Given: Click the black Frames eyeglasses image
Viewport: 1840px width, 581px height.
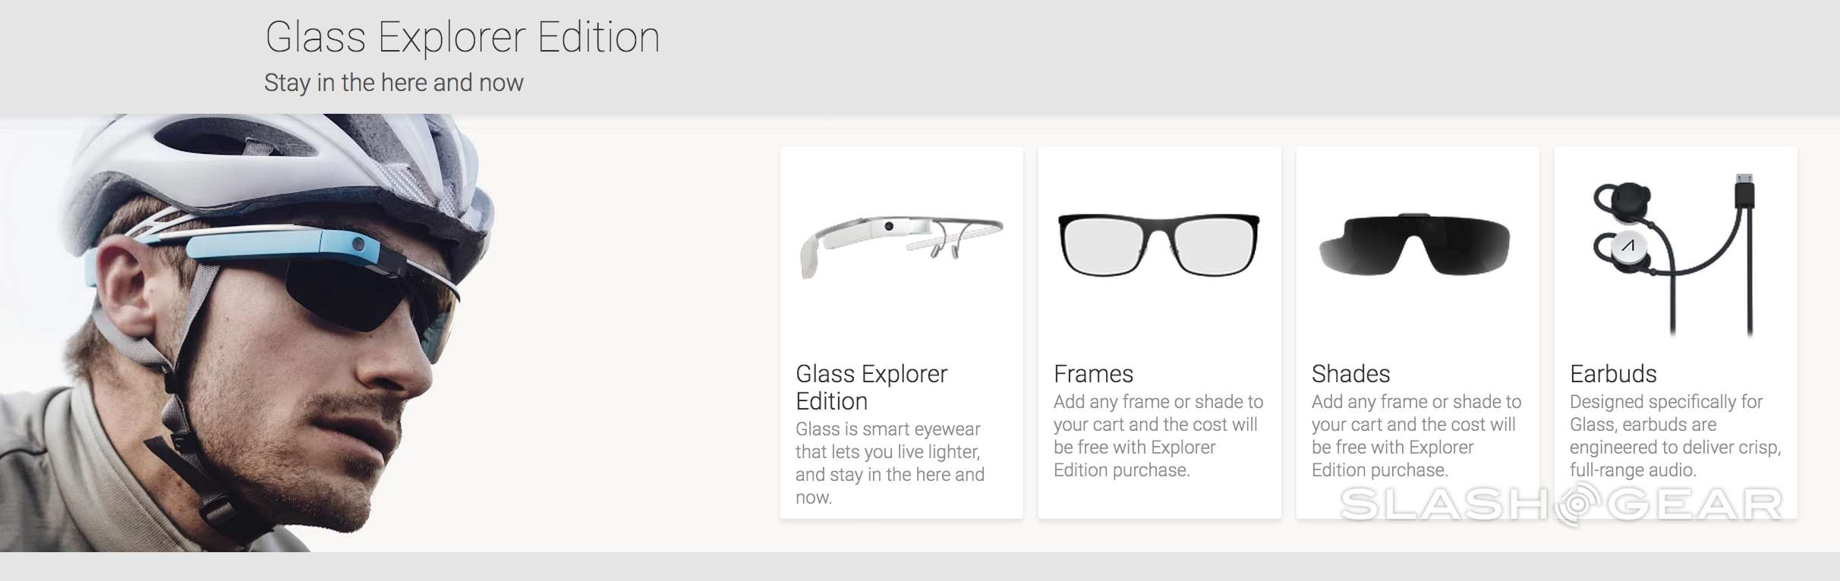Looking at the screenshot, I should [1159, 245].
